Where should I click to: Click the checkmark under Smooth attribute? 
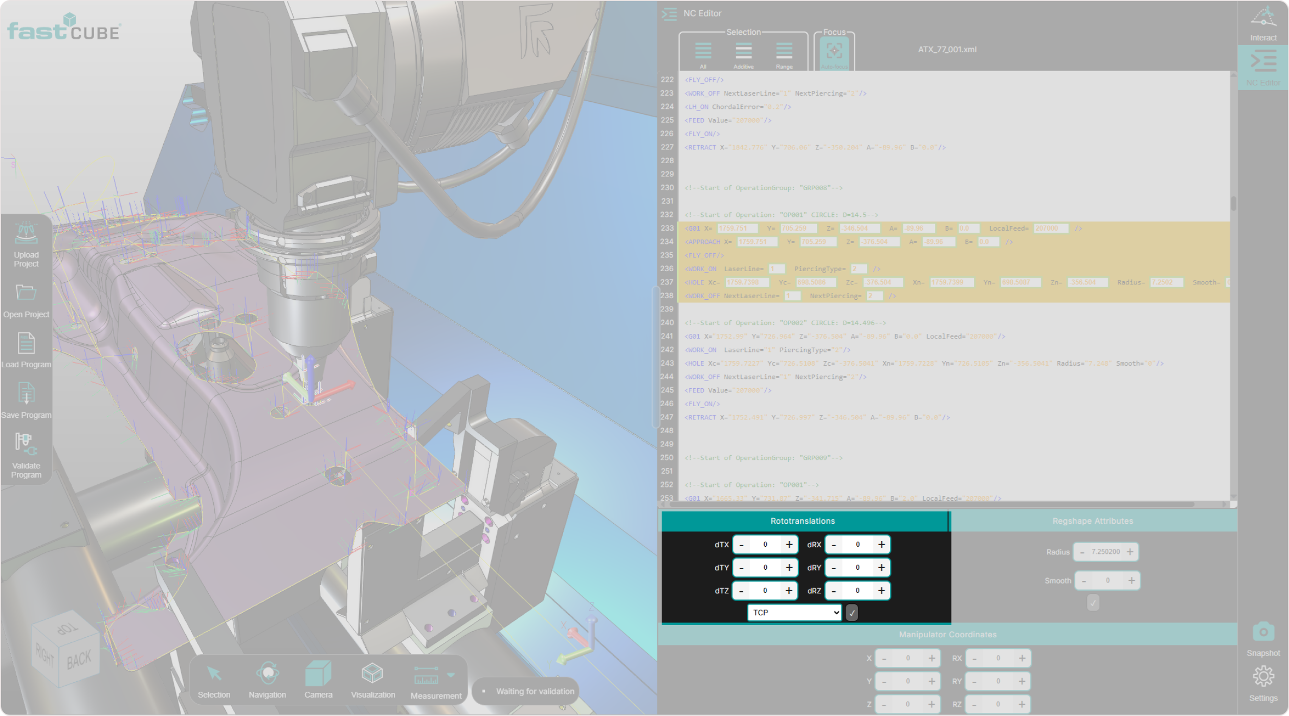coord(1093,603)
